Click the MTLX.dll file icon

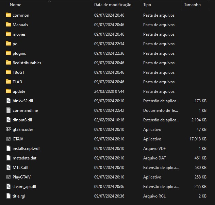tap(9, 167)
